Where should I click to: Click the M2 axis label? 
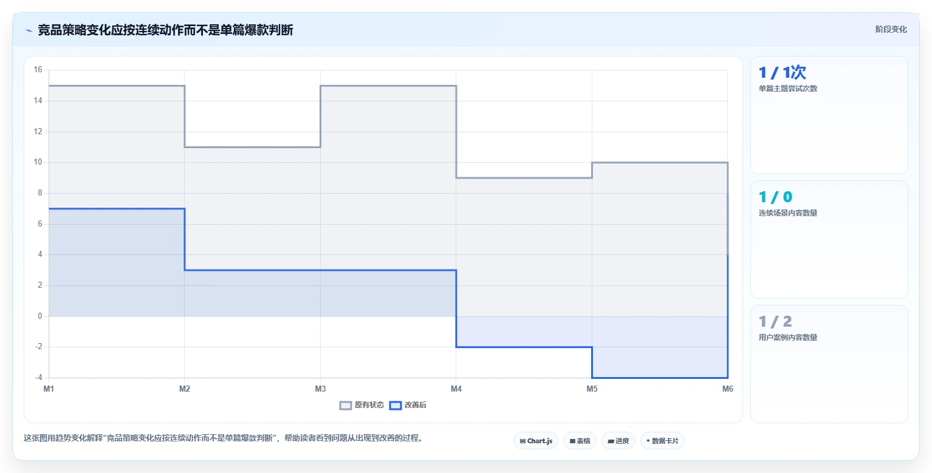[x=185, y=389]
